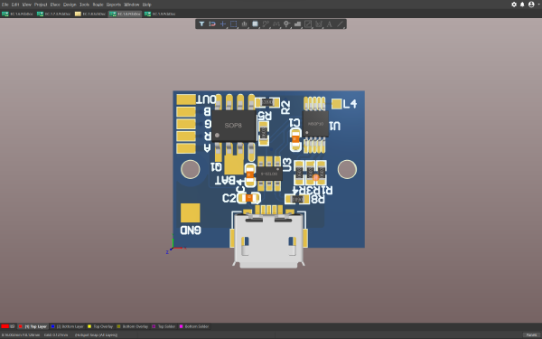Open the Reports menu
This screenshot has width=542, height=339.
click(114, 5)
